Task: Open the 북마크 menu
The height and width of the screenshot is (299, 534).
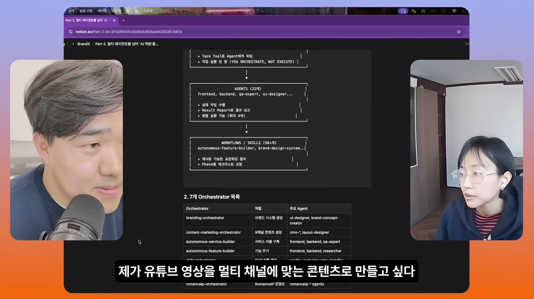Action: point(103,11)
